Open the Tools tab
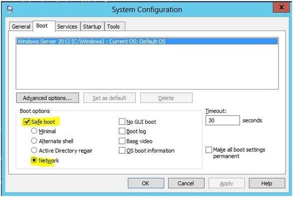The image size is (293, 197). tap(113, 26)
